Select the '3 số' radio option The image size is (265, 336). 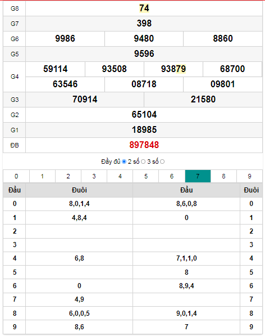click(x=162, y=162)
